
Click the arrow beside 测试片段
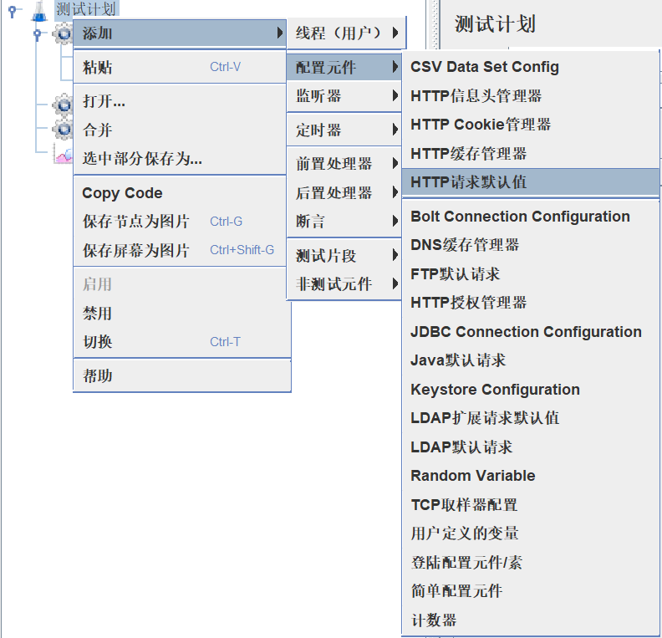click(395, 254)
